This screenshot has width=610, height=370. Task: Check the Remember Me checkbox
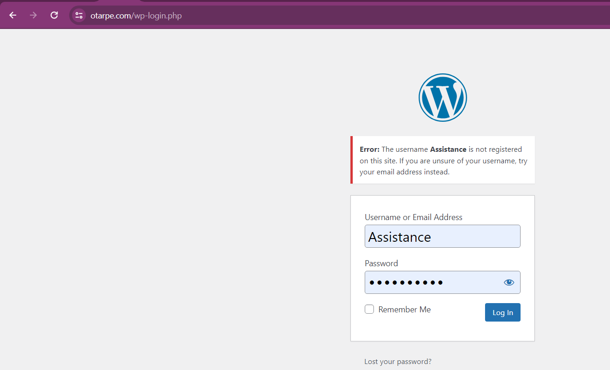[369, 309]
